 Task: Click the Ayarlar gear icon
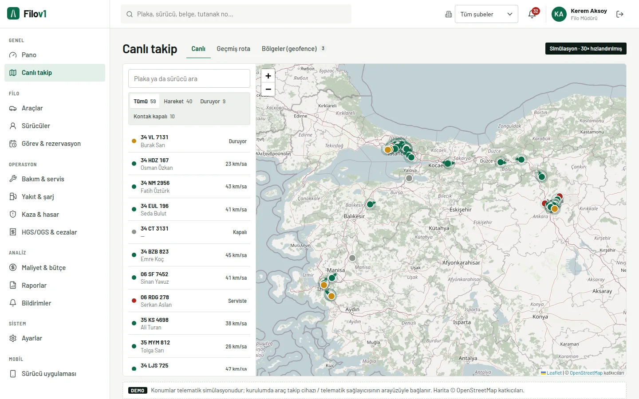13,338
